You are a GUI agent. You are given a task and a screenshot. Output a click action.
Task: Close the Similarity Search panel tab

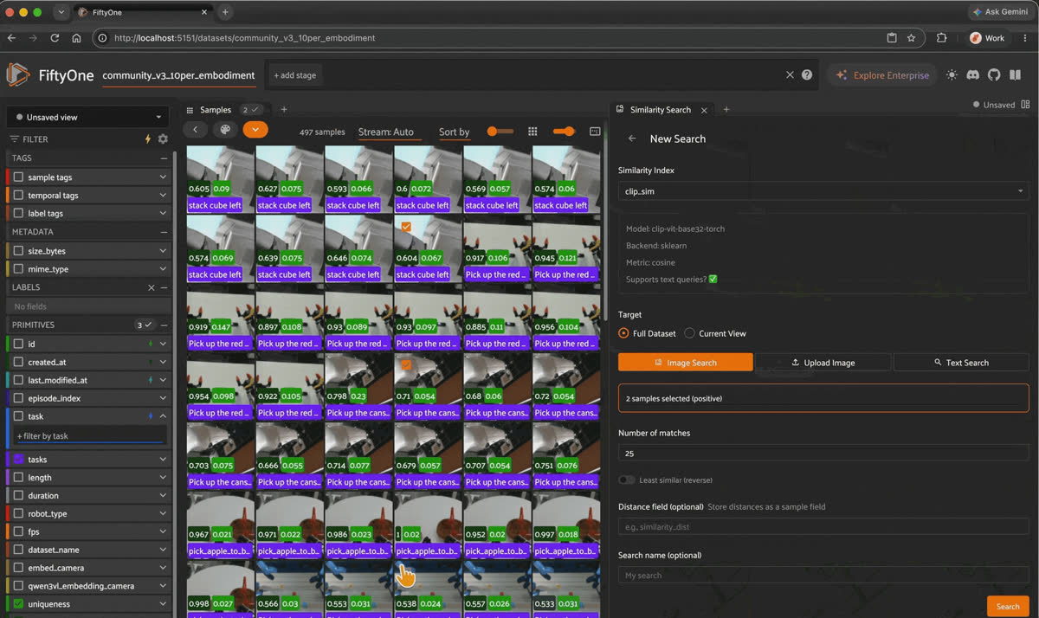click(704, 110)
